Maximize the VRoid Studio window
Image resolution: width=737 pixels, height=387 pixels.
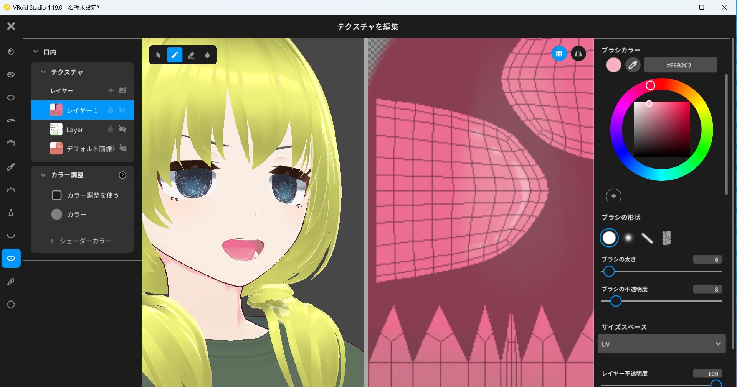point(702,7)
